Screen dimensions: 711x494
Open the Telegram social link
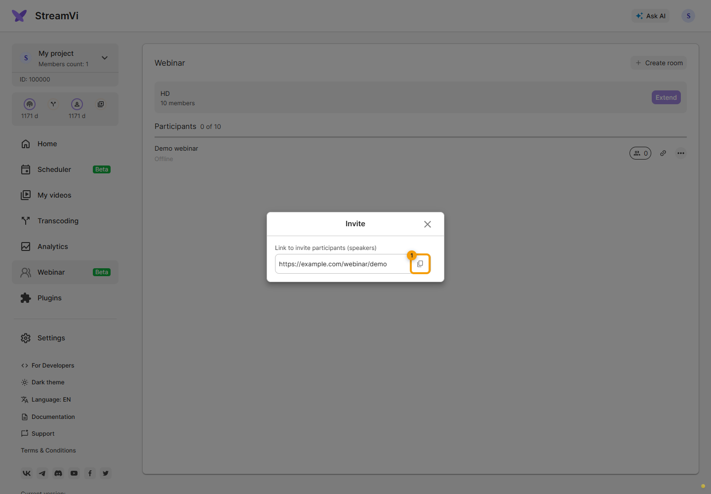[x=42, y=473]
